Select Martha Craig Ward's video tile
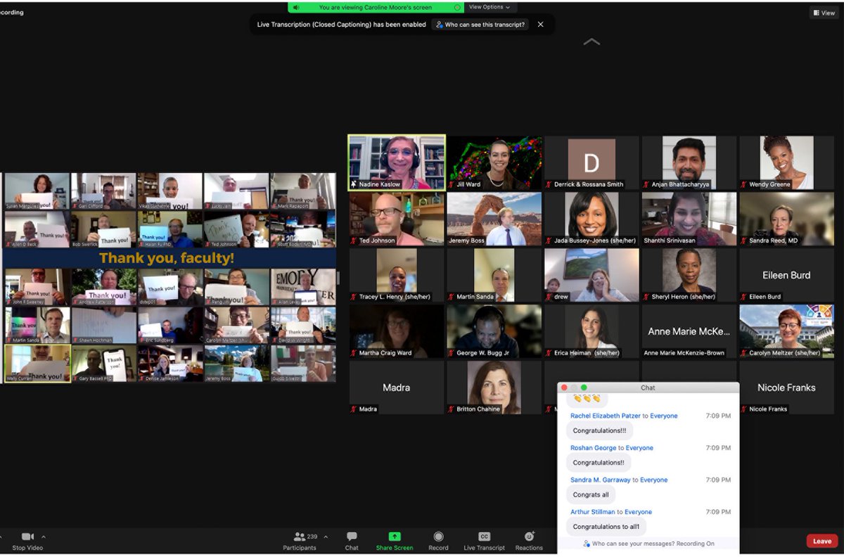The width and height of the screenshot is (844, 557). [397, 331]
